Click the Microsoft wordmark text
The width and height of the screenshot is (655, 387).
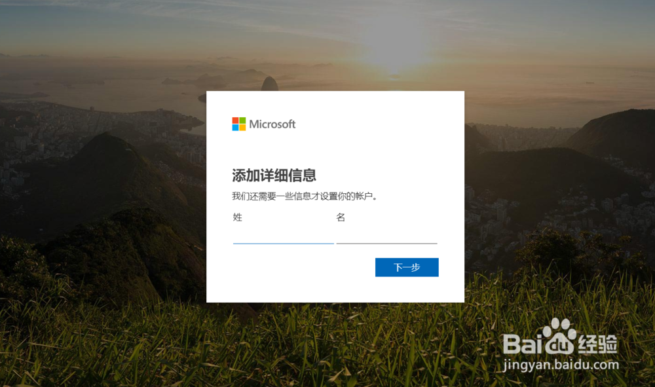coord(272,124)
